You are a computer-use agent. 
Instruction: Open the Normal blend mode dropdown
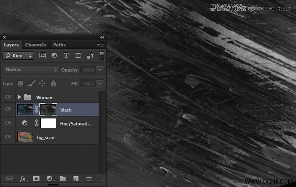click(31, 70)
